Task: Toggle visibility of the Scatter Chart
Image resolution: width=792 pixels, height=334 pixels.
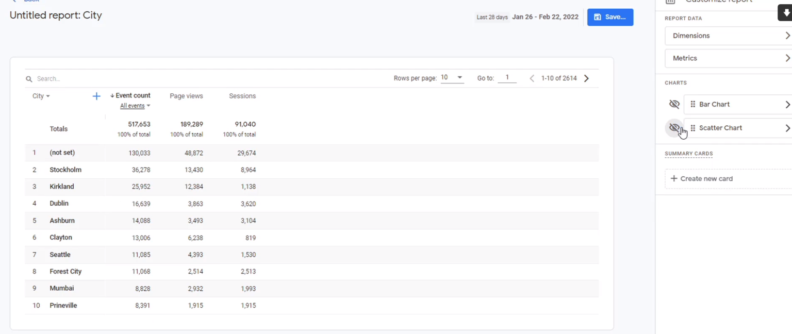Action: coord(674,127)
